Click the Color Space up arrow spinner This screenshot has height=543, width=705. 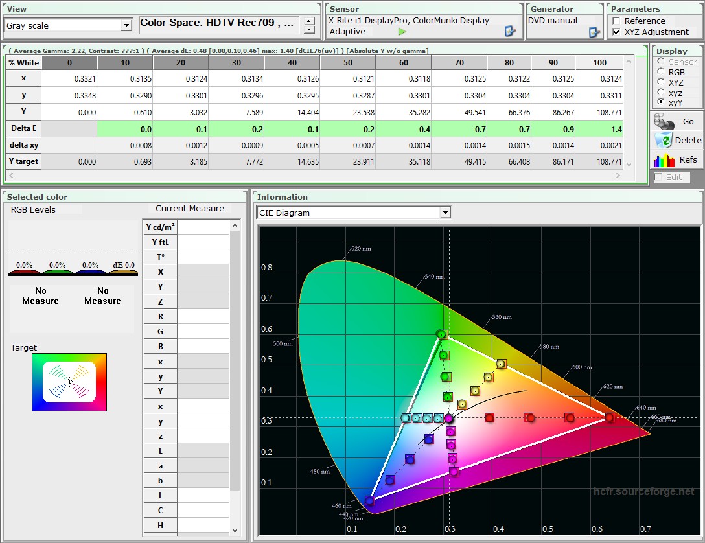pyautogui.click(x=310, y=21)
